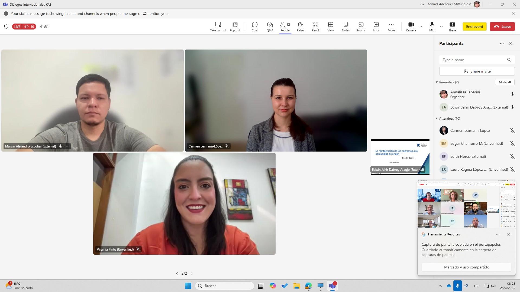Open the View layout menu
Viewport: 520px width, 292px height.
pos(330,27)
